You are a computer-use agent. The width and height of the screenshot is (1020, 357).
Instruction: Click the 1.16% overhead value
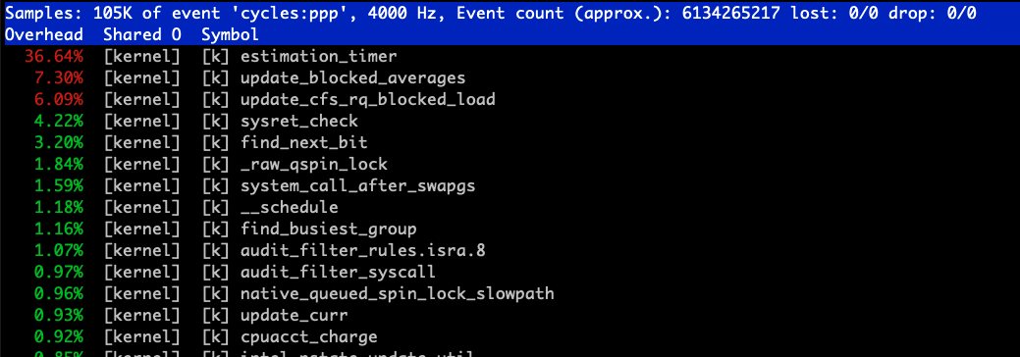pos(59,229)
